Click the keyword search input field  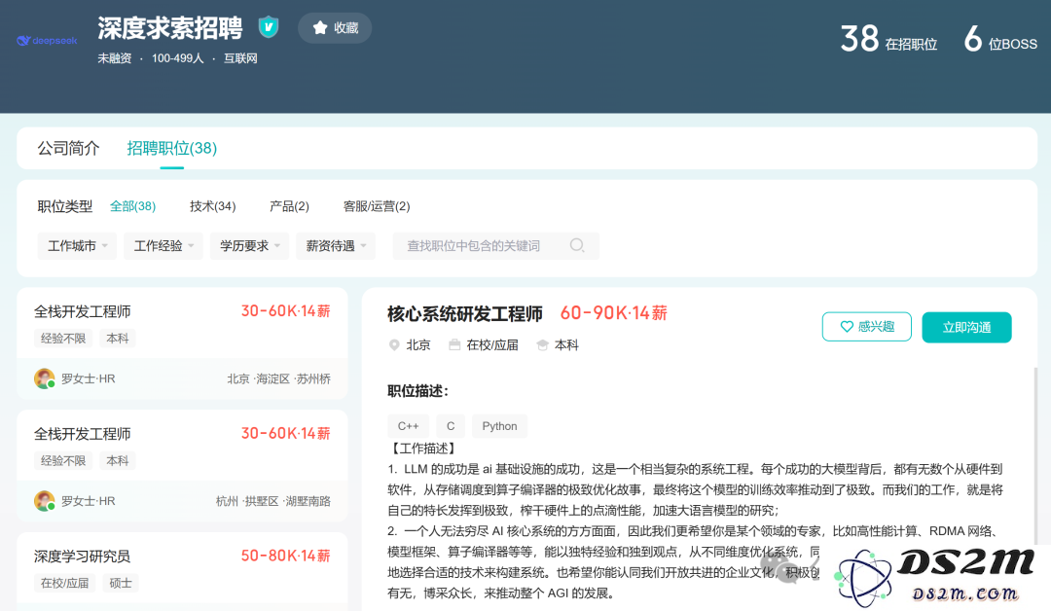(496, 246)
